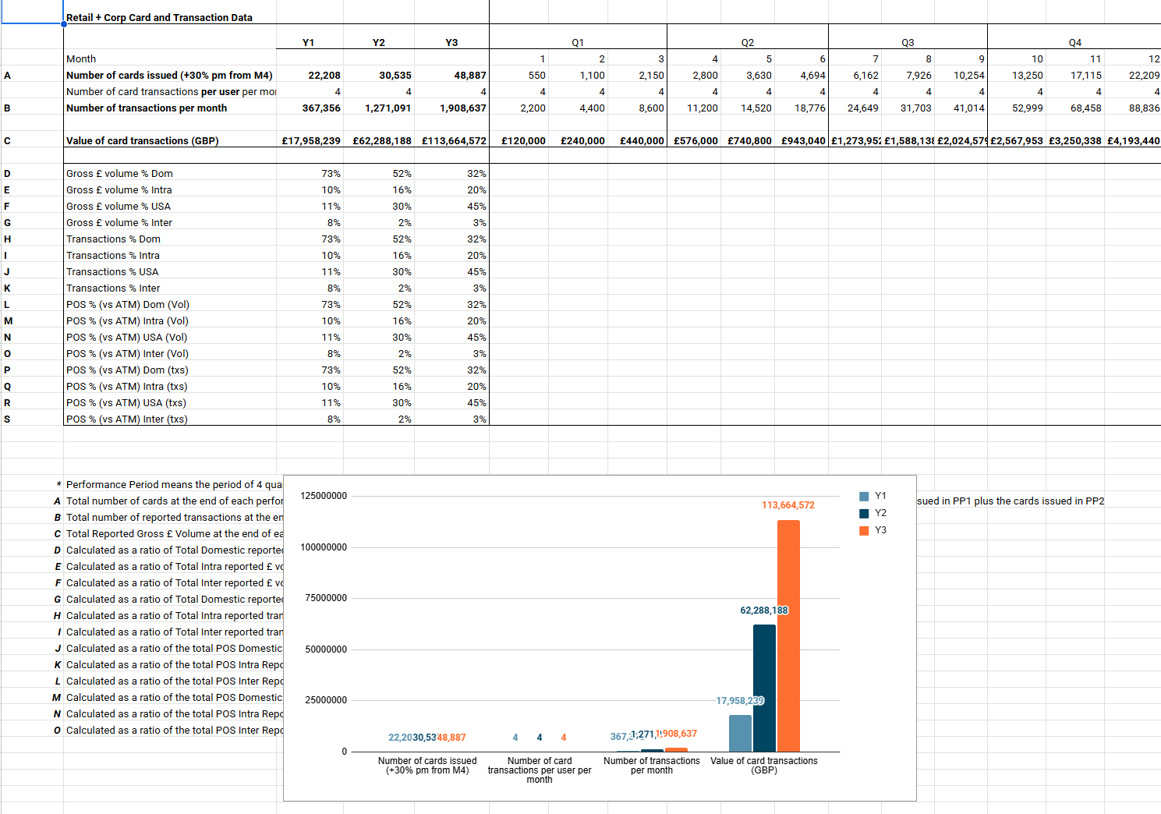Click the POS % (vs ATM) Inter (txs) label

pyautogui.click(x=126, y=419)
